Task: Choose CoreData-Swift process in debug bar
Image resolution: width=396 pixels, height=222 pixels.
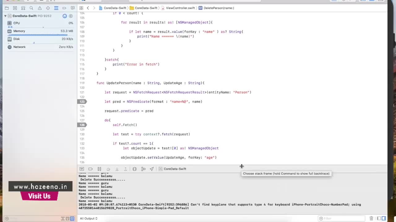Action: (x=173, y=169)
